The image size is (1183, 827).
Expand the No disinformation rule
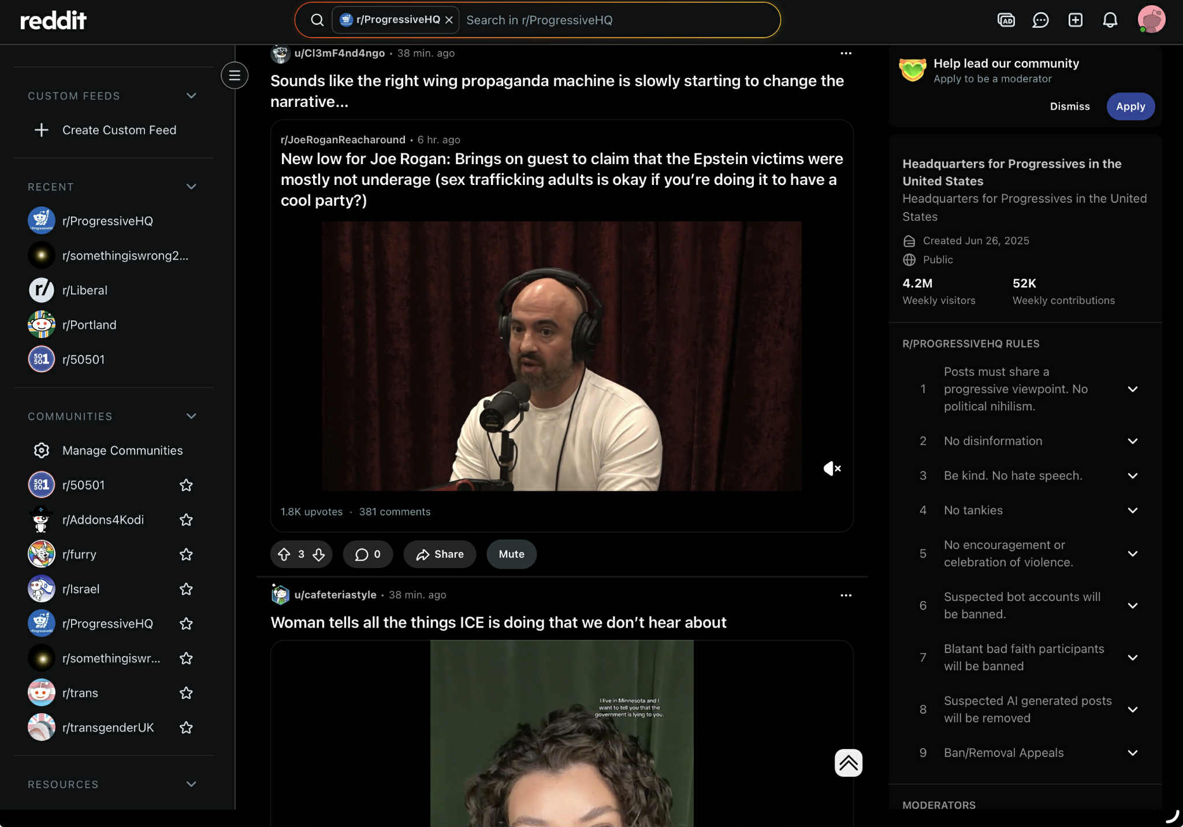pyautogui.click(x=1132, y=441)
